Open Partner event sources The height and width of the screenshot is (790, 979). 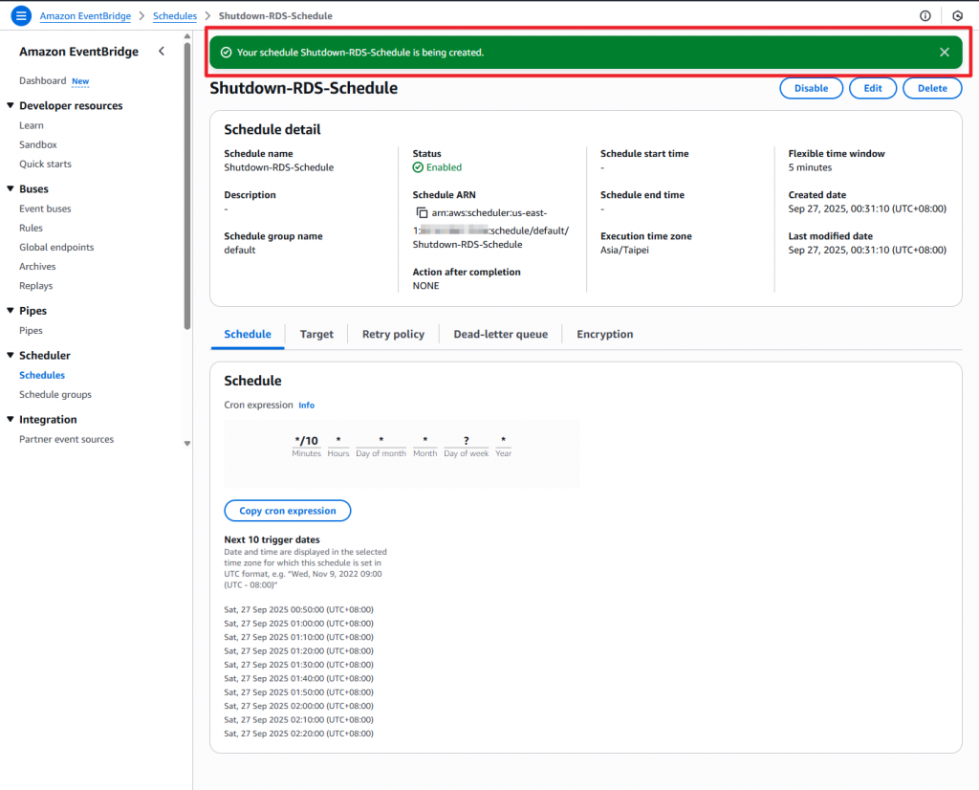67,439
